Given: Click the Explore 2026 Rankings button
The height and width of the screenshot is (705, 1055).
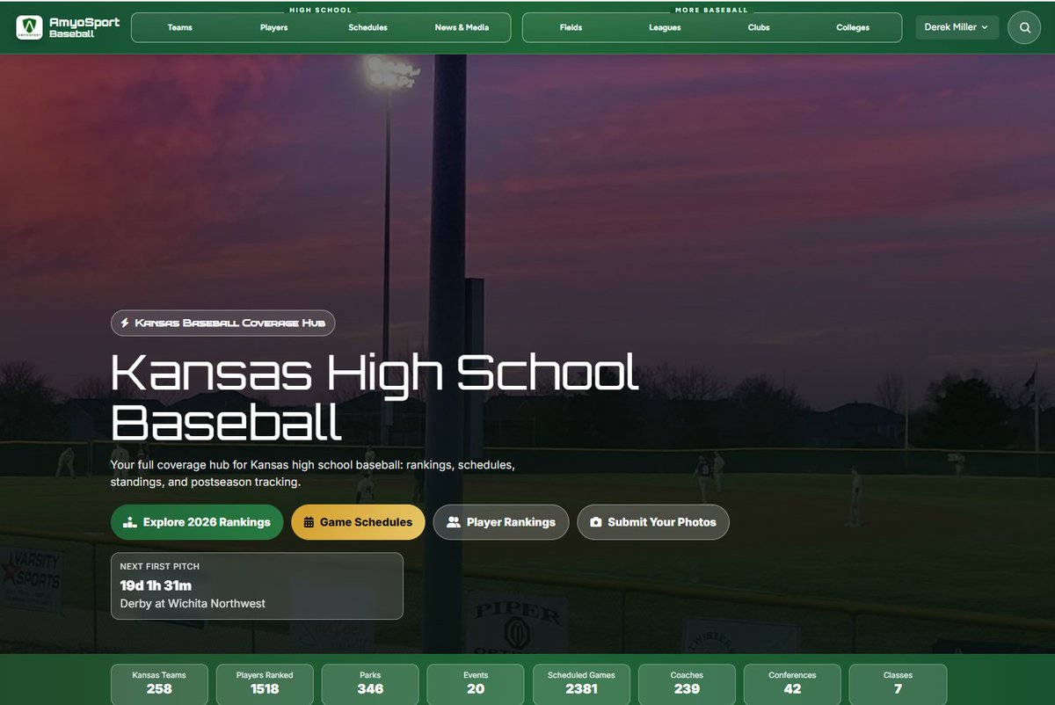Looking at the screenshot, I should 196,522.
